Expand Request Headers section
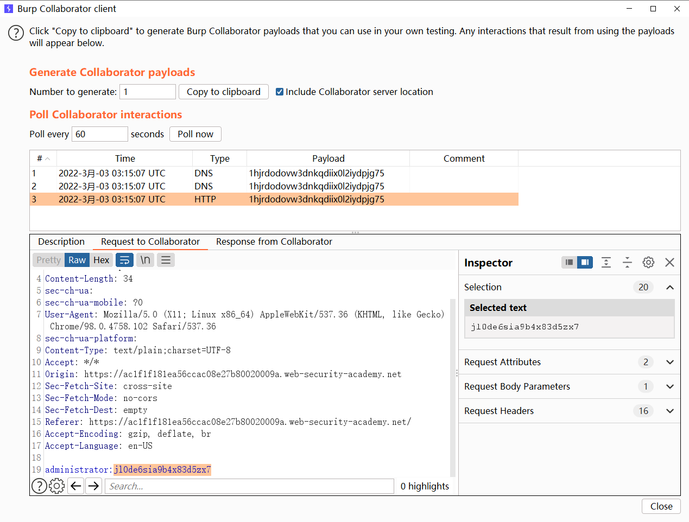Screen dimensions: 689x522 (669, 411)
